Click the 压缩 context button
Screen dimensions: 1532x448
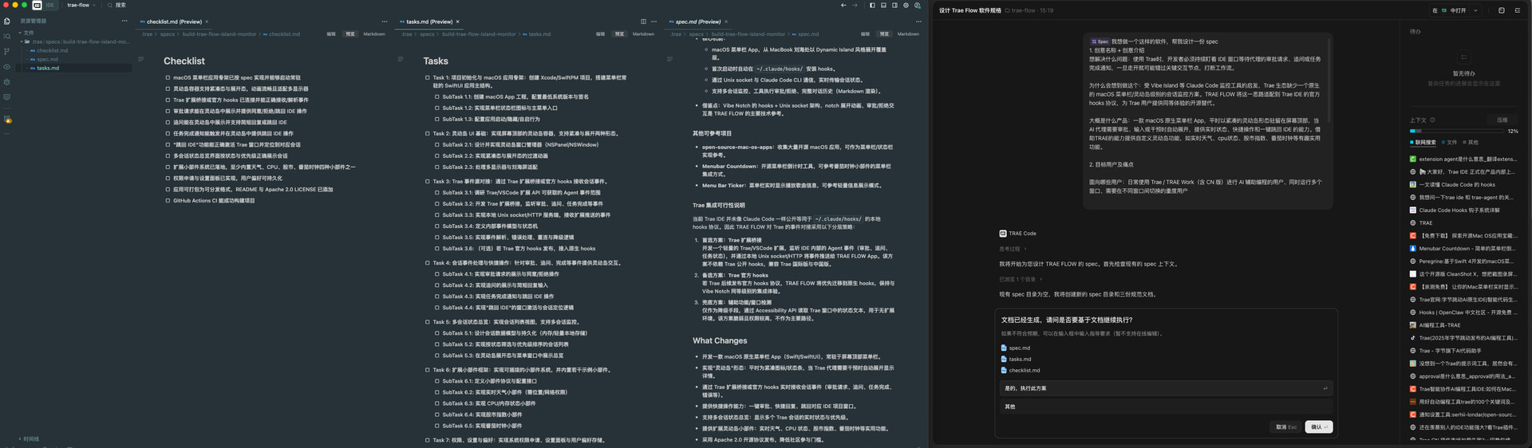[1502, 120]
